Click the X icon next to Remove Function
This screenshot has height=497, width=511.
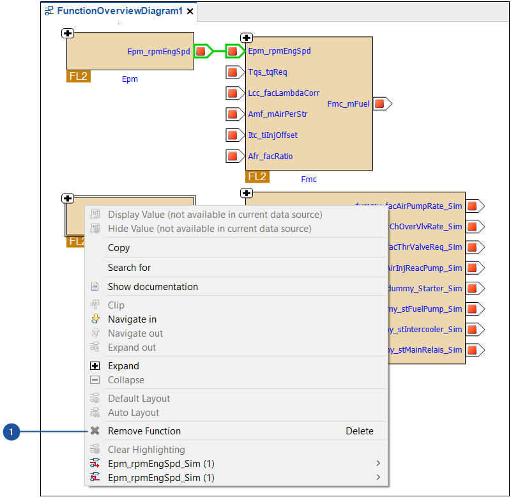pyautogui.click(x=96, y=431)
